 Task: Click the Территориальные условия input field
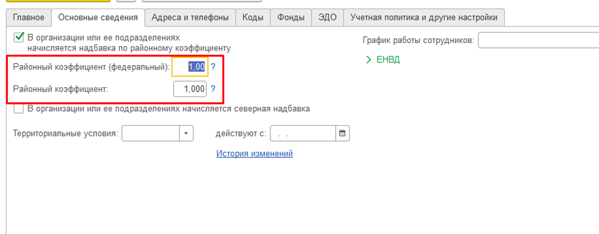151,133
